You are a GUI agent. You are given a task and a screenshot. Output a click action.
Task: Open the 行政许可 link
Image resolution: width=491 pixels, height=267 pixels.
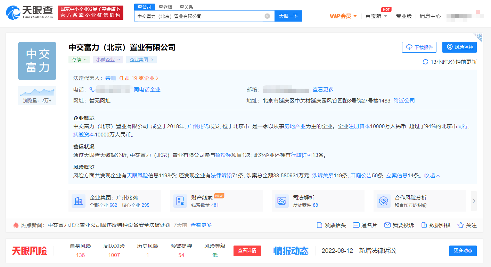point(301,155)
